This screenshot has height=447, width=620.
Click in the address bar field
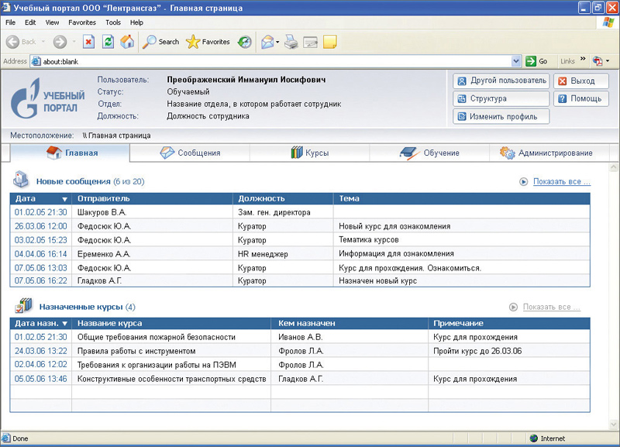pyautogui.click(x=271, y=61)
